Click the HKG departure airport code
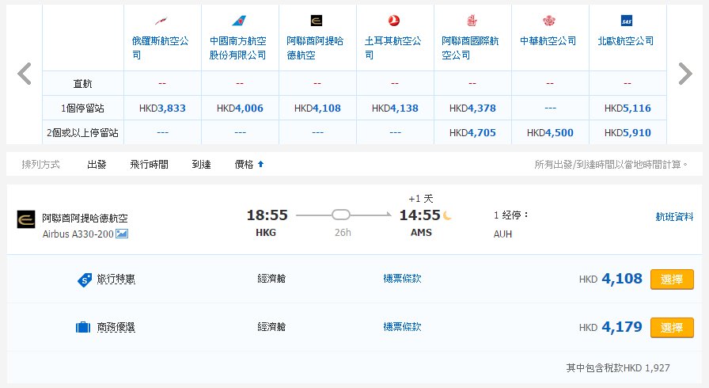This screenshot has width=709, height=388. pos(266,233)
